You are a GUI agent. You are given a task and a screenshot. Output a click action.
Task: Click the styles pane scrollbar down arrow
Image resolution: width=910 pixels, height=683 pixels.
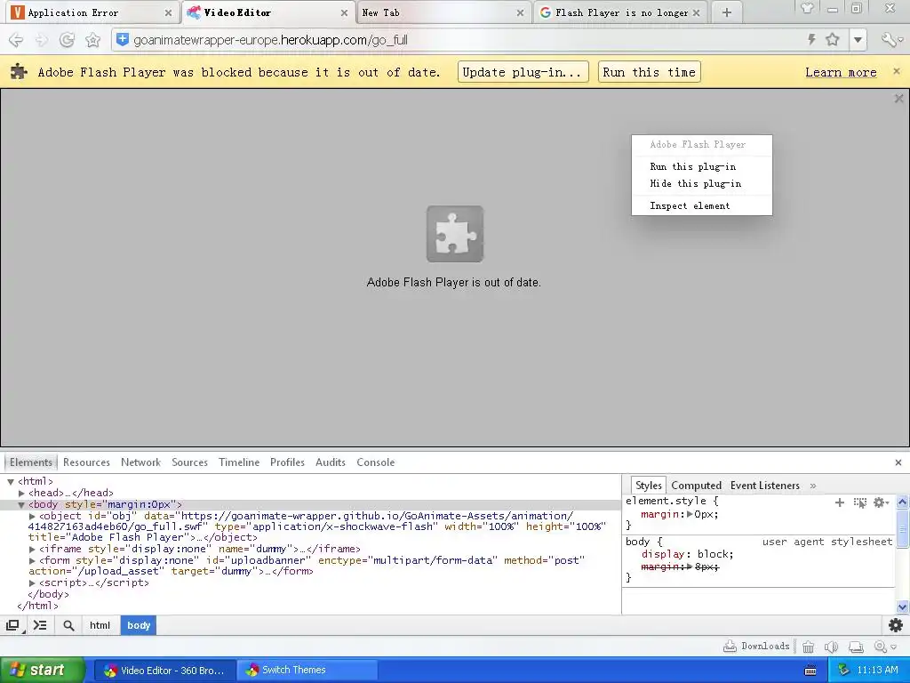(x=903, y=607)
